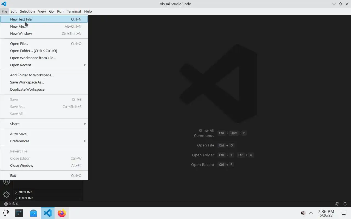This screenshot has height=219, width=351.
Task: Click the errors and warnings status indicator
Action: [x=11, y=204]
